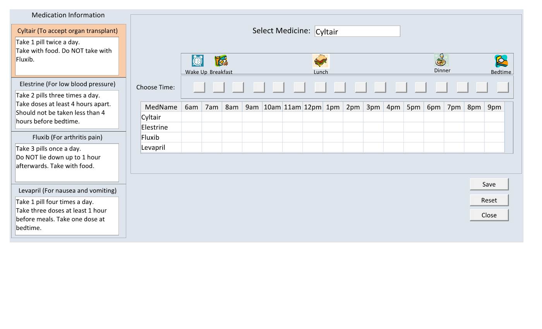Click the Fluxib row's 6pm grid cell
This screenshot has height=329, width=542.
[434, 137]
